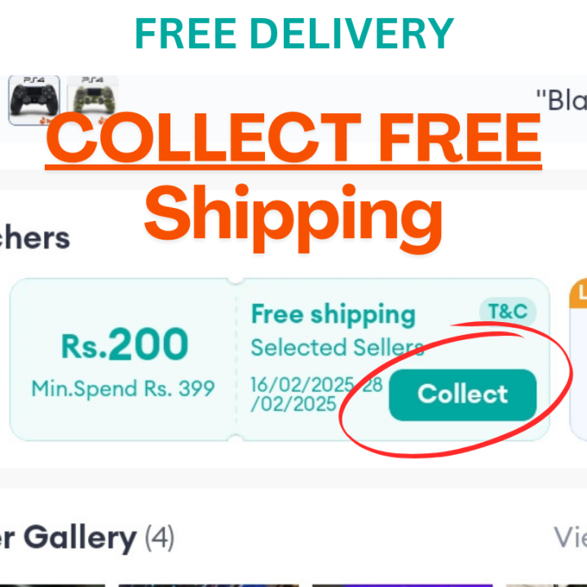Screen dimensions: 587x587
Task: Click the orange Shipping headline text
Action: [x=293, y=209]
